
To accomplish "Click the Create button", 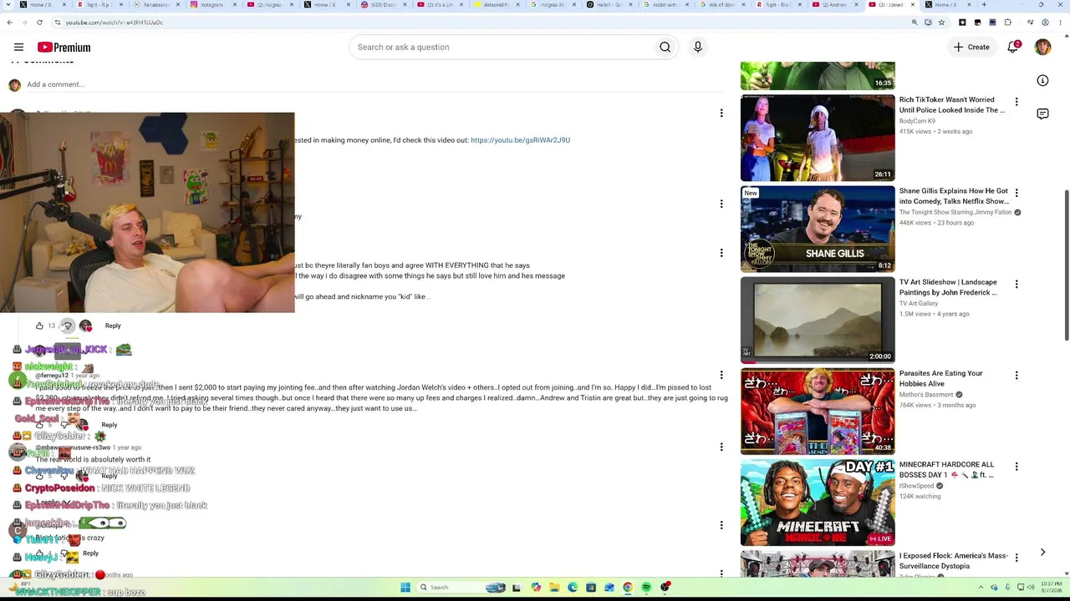I will click(x=971, y=48).
